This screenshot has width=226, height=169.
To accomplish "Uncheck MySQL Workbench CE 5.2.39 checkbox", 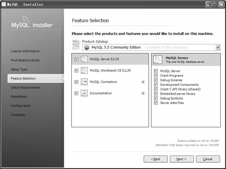I will (76, 70).
